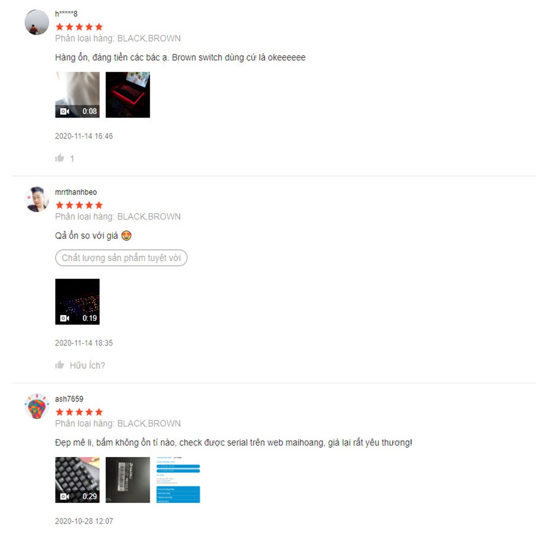Open h*****8's profile avatar
Viewport: 536px width, 536px height.
[37, 22]
